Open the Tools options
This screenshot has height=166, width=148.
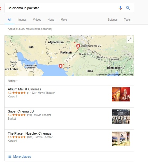coord(127,20)
